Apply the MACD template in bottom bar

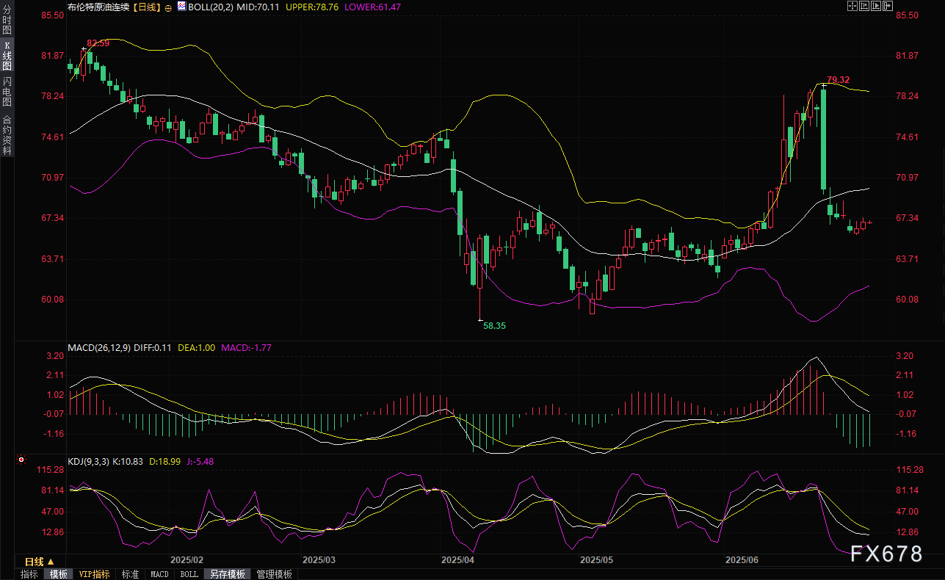click(159, 574)
